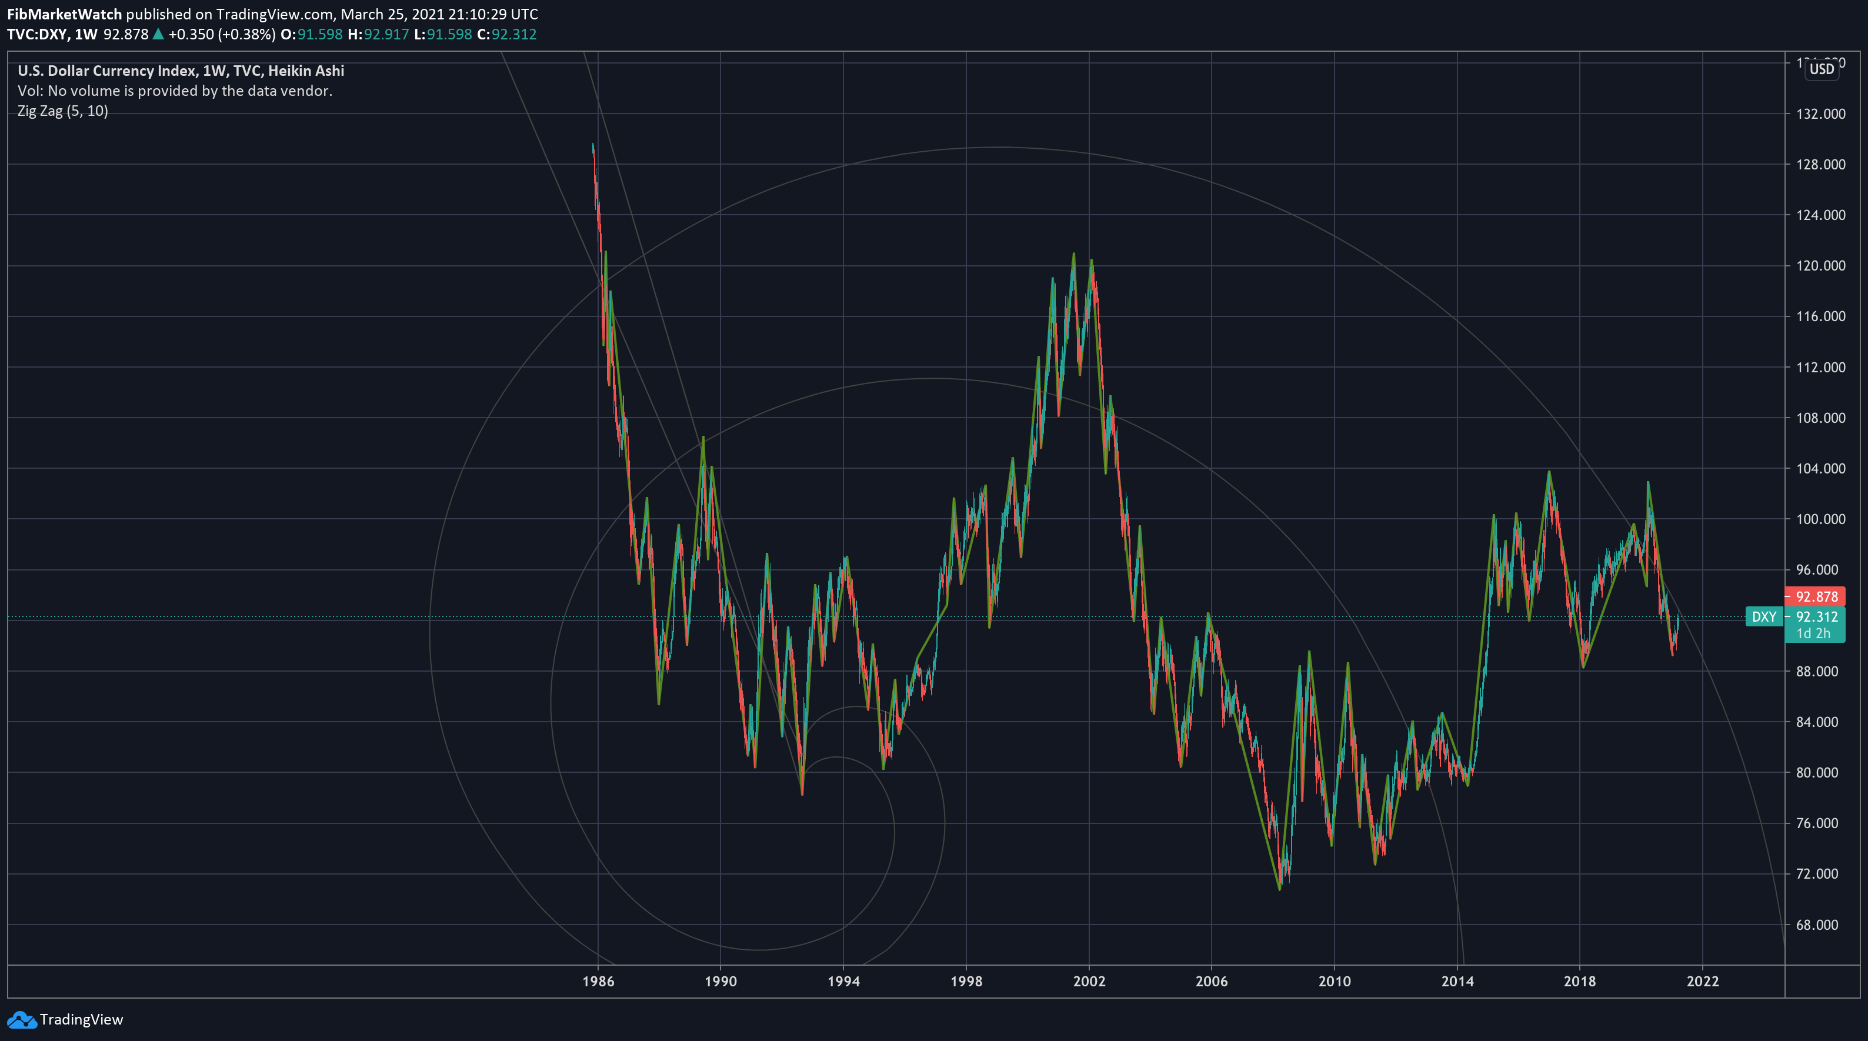Viewport: 1868px width, 1041px height.
Task: Click the 72.000 price axis label
Action: [1817, 875]
